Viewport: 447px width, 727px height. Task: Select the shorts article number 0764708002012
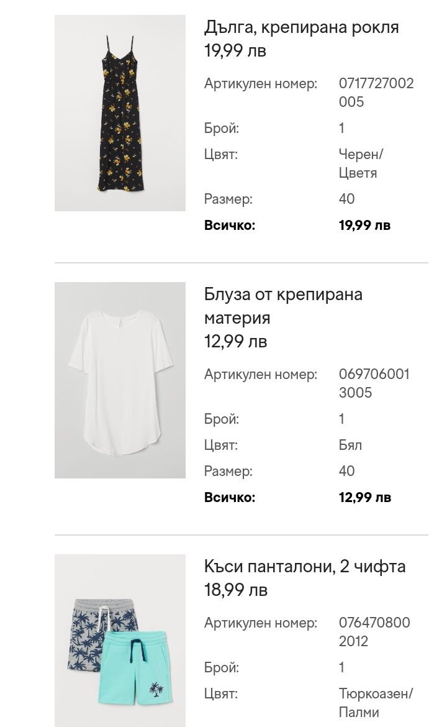tap(374, 632)
